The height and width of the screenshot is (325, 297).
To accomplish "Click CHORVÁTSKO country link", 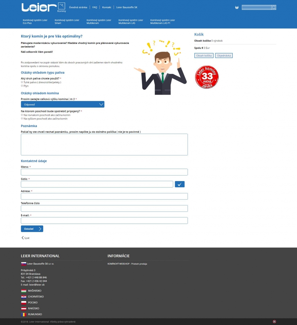I will (36, 297).
